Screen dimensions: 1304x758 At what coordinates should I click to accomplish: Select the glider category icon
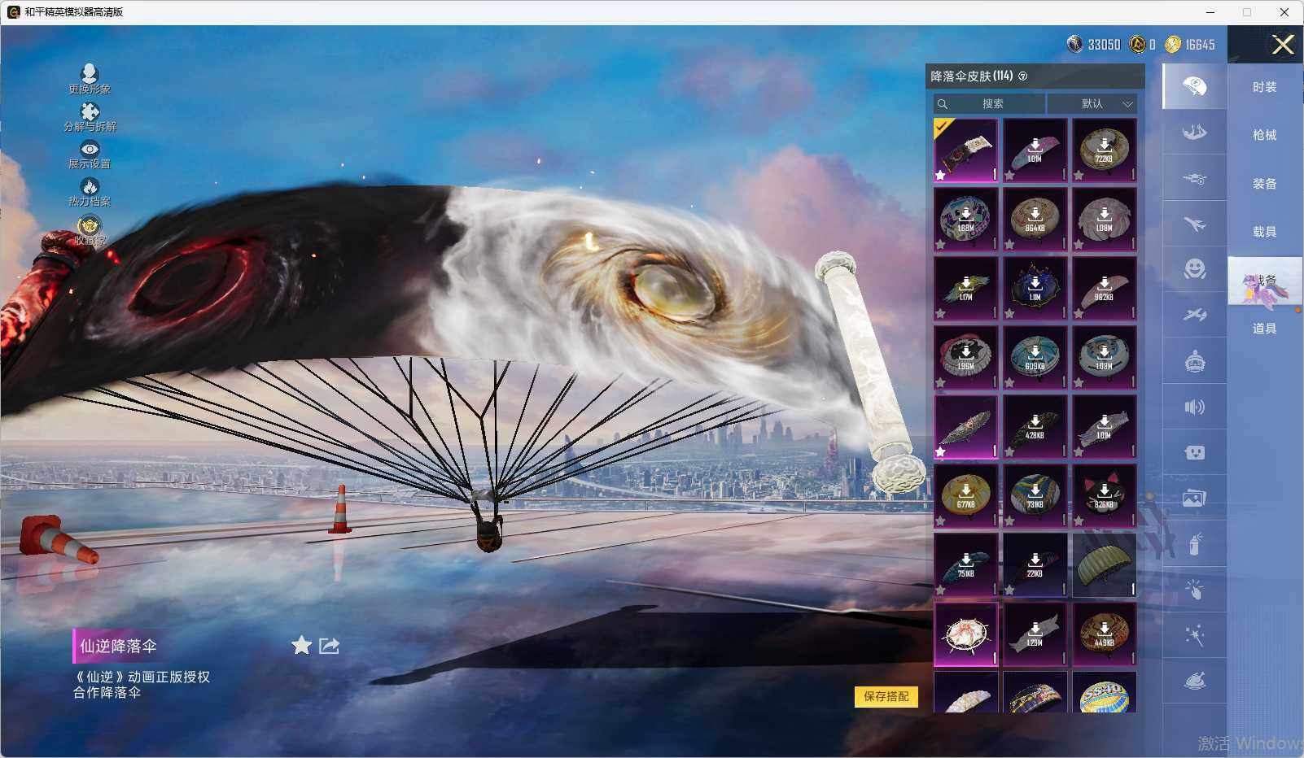[1195, 316]
